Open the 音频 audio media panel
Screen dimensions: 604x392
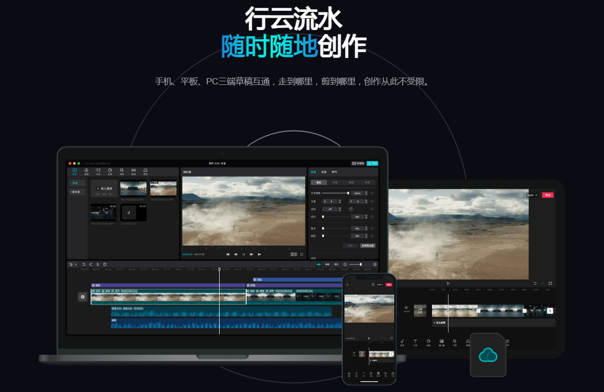(86, 172)
